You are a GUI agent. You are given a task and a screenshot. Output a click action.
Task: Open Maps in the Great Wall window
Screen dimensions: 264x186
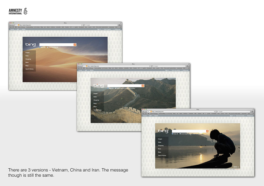(x=95, y=107)
